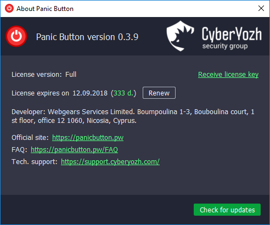The height and width of the screenshot is (225, 270).
Task: Click the Tech. support label
Action: [x=35, y=162]
